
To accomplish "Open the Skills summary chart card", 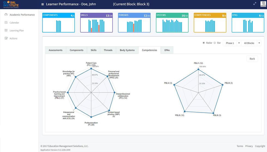I will (x=96, y=23).
